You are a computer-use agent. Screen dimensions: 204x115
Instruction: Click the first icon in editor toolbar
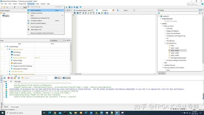[75, 13]
